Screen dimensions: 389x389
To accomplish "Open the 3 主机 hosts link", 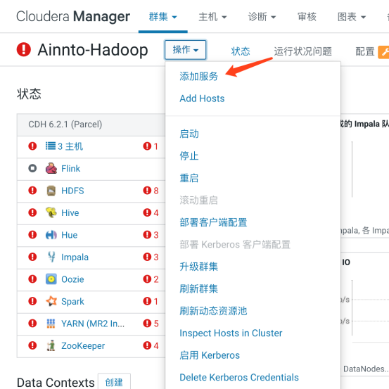I will coord(70,146).
